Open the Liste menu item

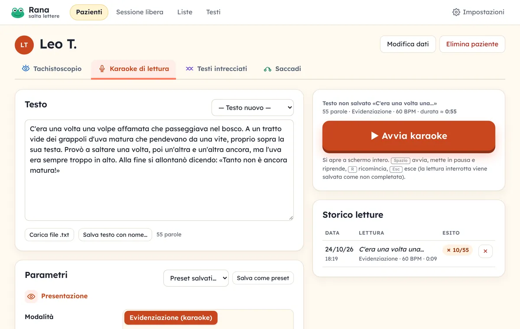[185, 12]
